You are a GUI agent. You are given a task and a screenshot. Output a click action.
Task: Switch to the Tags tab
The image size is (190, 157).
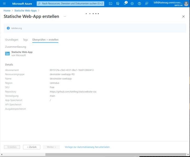(x=25, y=40)
